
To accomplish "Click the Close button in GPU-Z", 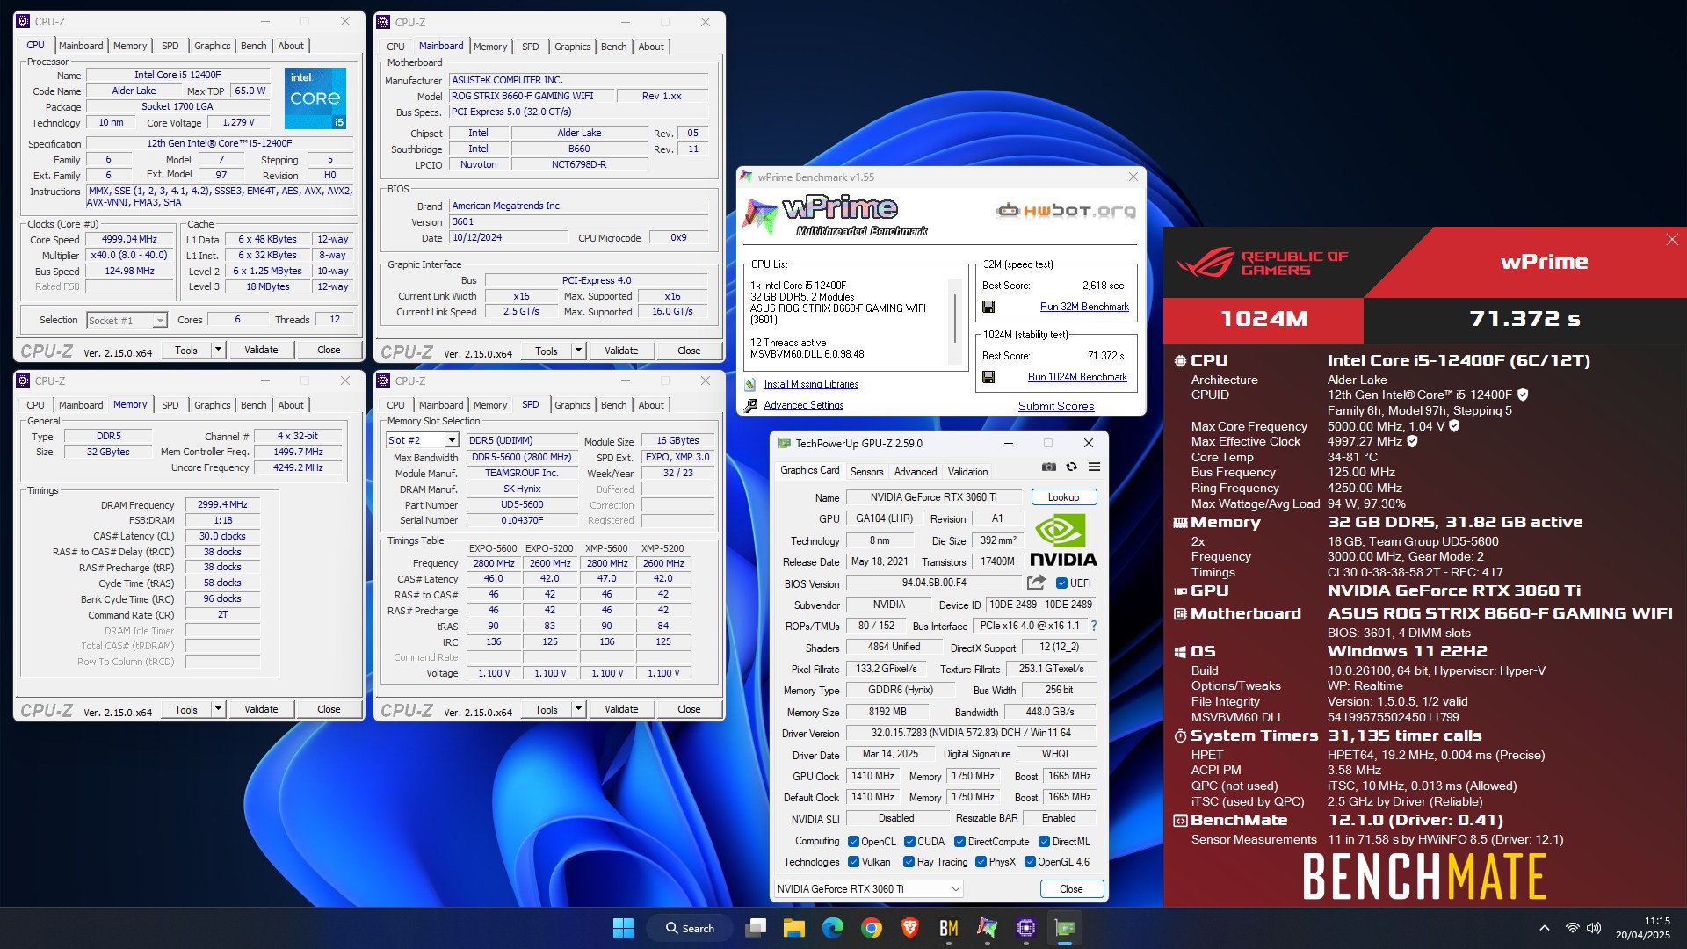I will 1071,889.
